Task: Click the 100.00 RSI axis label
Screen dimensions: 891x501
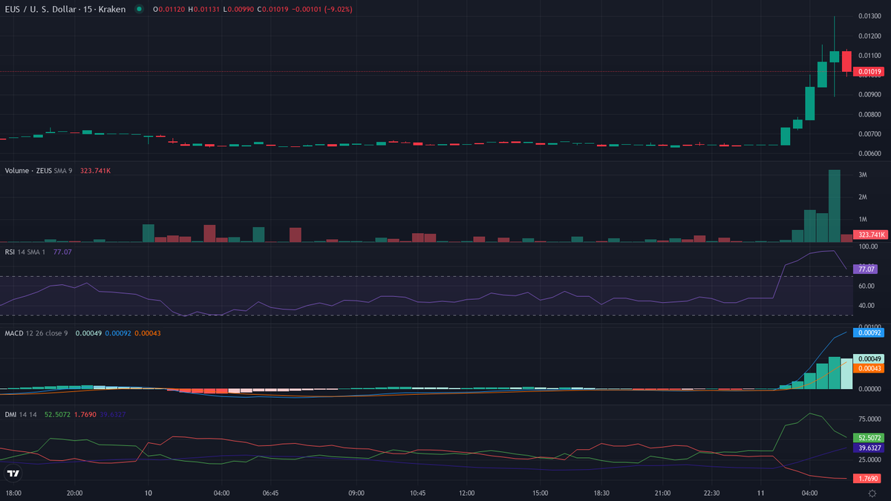Action: [866, 247]
